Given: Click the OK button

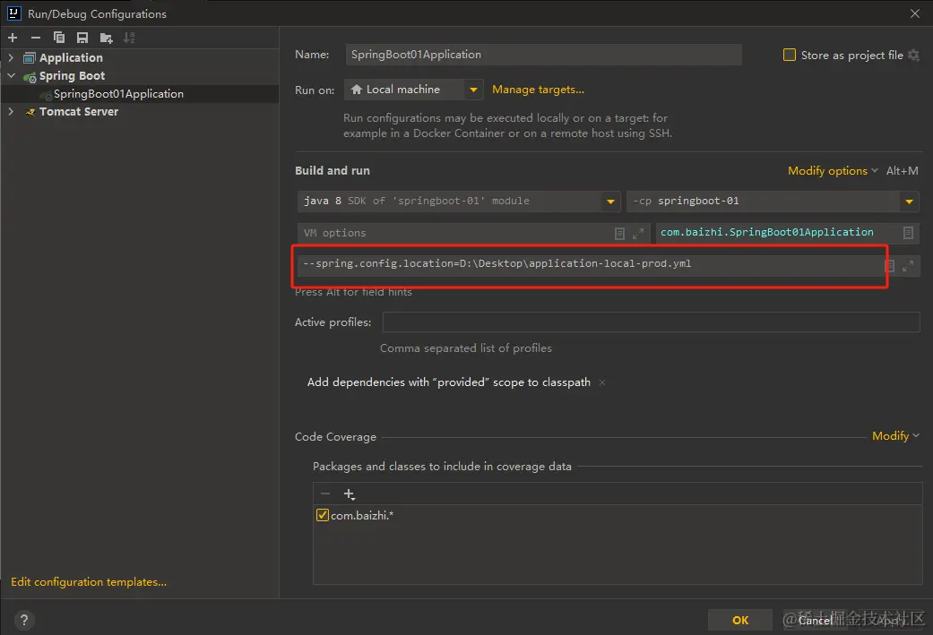Looking at the screenshot, I should (740, 620).
